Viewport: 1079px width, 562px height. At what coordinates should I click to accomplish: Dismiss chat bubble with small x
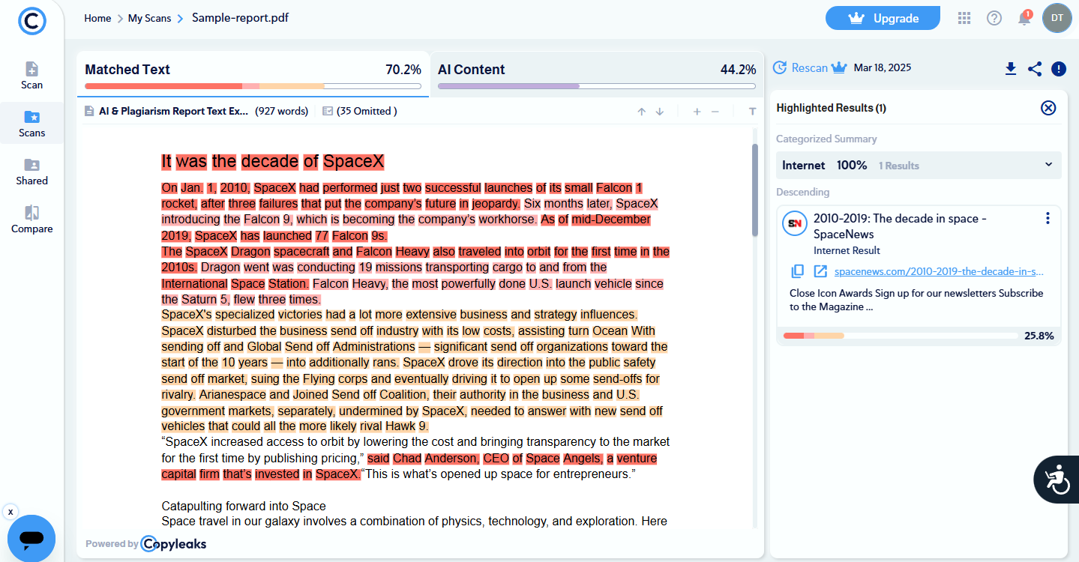pos(10,512)
